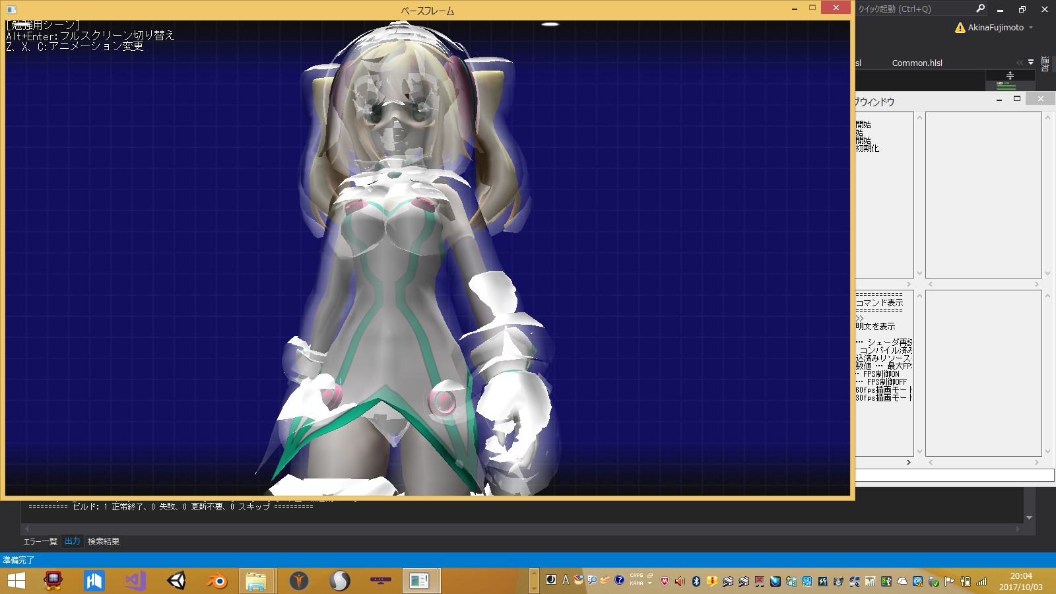
Task: Open the document tab list dropdown
Action: pos(1031,63)
